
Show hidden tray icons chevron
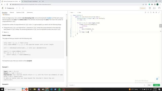pyautogui.click(x=140, y=89)
